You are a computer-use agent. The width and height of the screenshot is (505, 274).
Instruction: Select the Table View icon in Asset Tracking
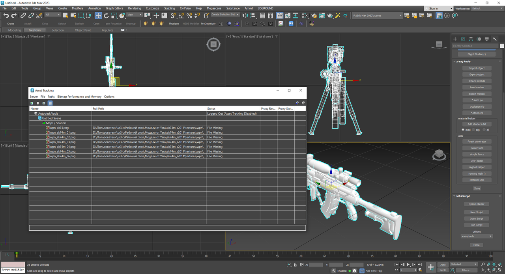click(x=50, y=103)
